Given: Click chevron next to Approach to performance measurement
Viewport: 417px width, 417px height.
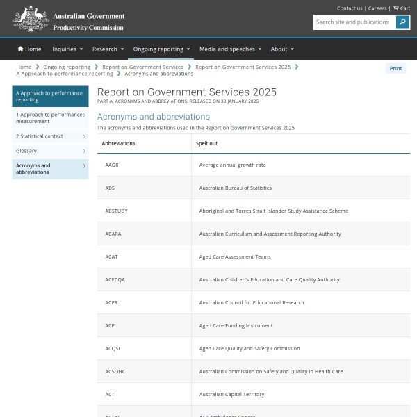Looking at the screenshot, I should coord(85,115).
